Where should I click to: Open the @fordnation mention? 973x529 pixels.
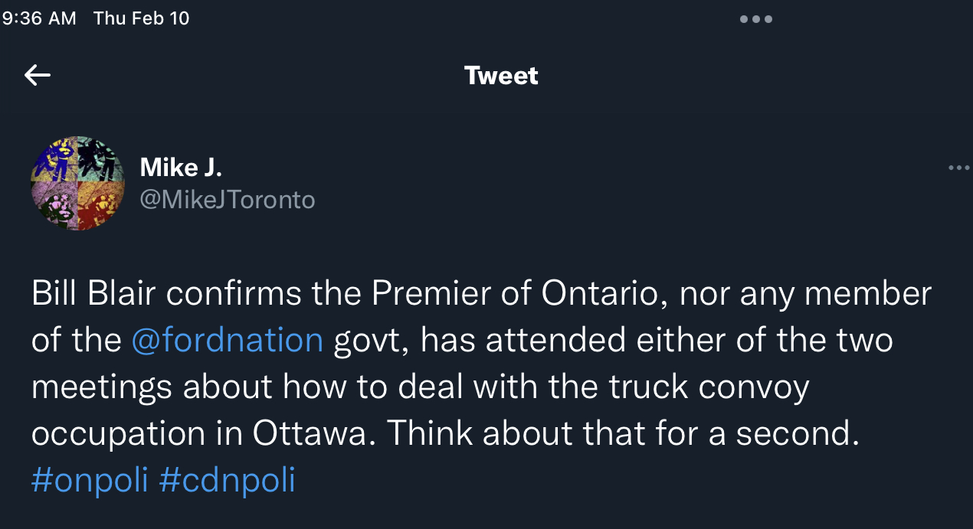coord(227,340)
